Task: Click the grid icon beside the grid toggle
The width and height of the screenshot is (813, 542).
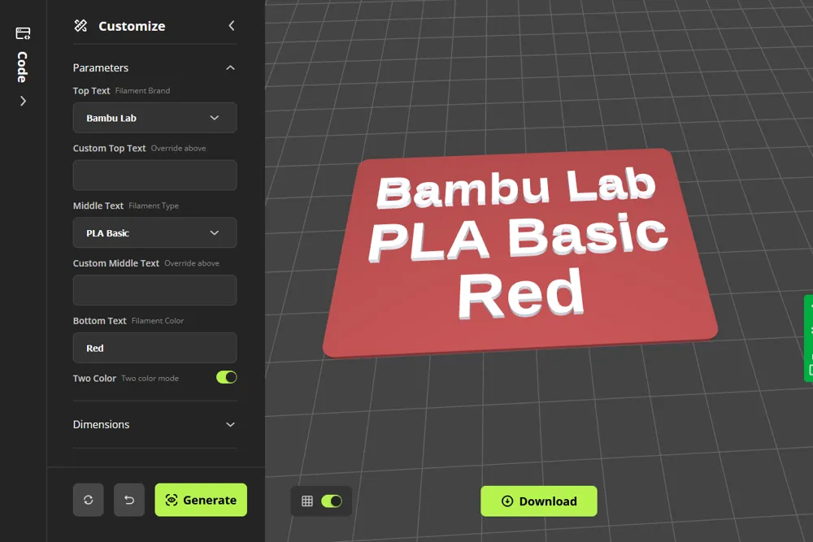Action: [307, 501]
